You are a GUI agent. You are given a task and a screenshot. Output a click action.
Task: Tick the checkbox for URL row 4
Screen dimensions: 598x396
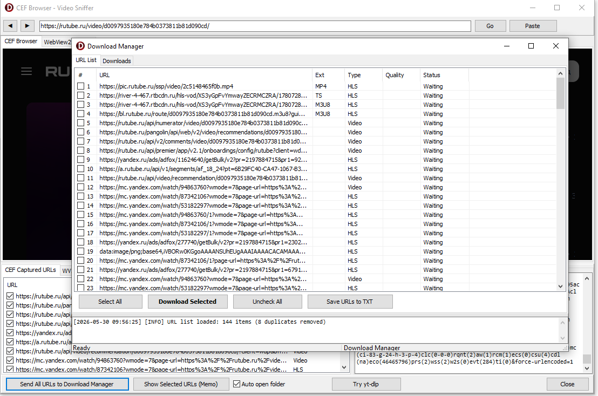pyautogui.click(x=81, y=114)
